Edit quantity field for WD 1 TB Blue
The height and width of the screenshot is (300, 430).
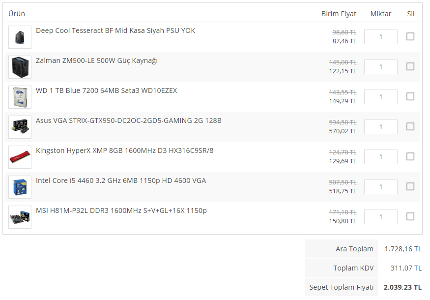(381, 96)
